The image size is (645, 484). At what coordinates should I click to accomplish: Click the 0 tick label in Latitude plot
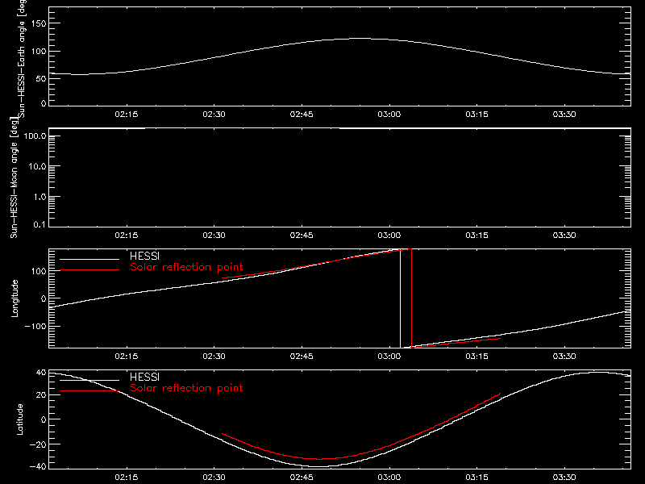click(44, 419)
